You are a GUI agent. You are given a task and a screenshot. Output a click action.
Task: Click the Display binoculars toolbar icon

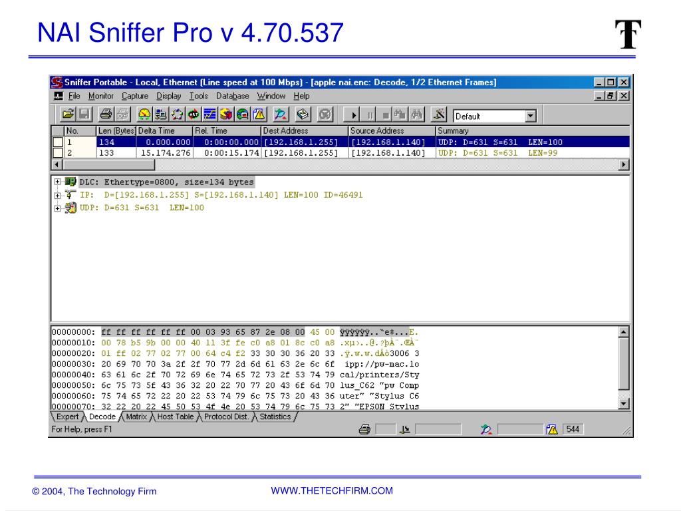tap(416, 115)
